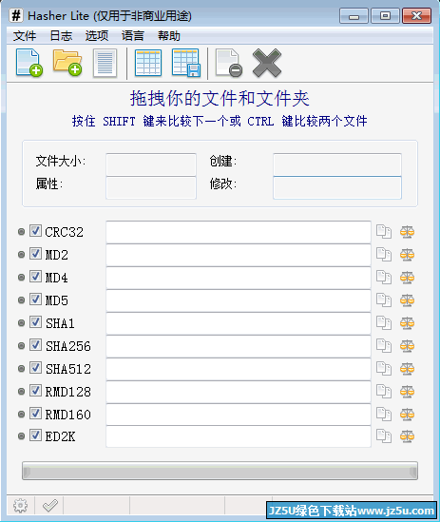Click the 属性 value field

point(151,187)
